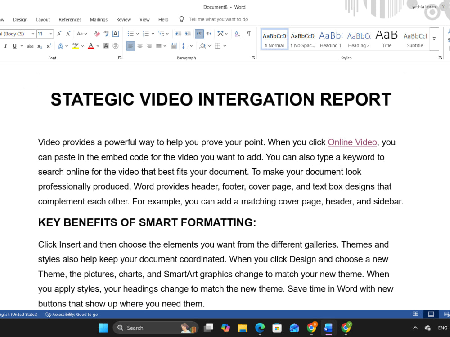The height and width of the screenshot is (337, 450).
Task: Apply the Heading 2 style
Action: pos(359,39)
